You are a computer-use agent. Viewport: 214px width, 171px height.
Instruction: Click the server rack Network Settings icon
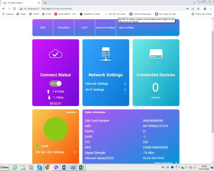point(105,54)
